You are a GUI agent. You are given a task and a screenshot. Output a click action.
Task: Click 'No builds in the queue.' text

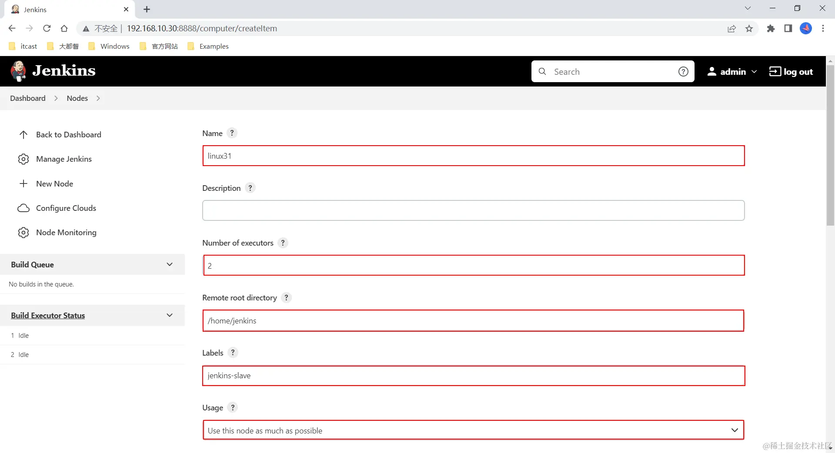41,284
